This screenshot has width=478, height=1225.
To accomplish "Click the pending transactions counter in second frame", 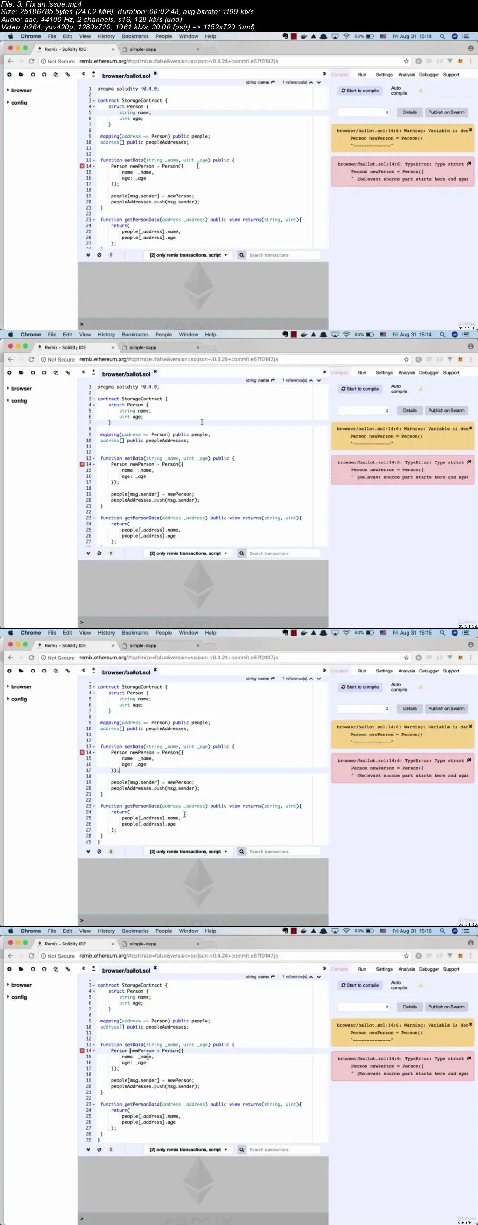I will click(111, 553).
